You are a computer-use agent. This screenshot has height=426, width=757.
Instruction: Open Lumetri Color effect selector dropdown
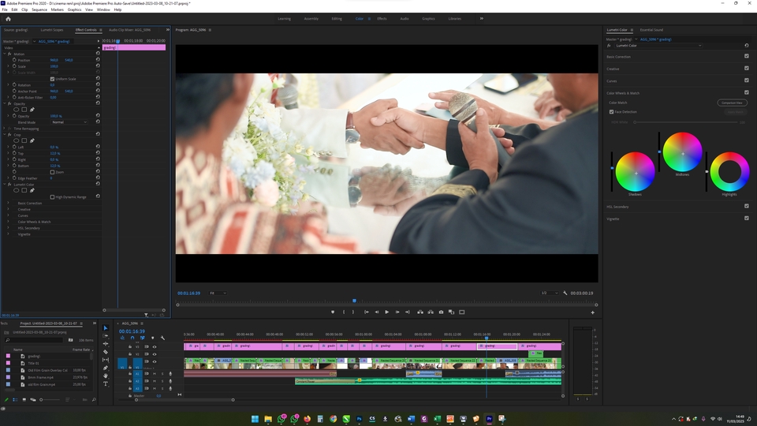658,46
